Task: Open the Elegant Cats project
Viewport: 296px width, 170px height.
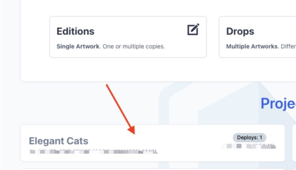Action: tap(58, 141)
